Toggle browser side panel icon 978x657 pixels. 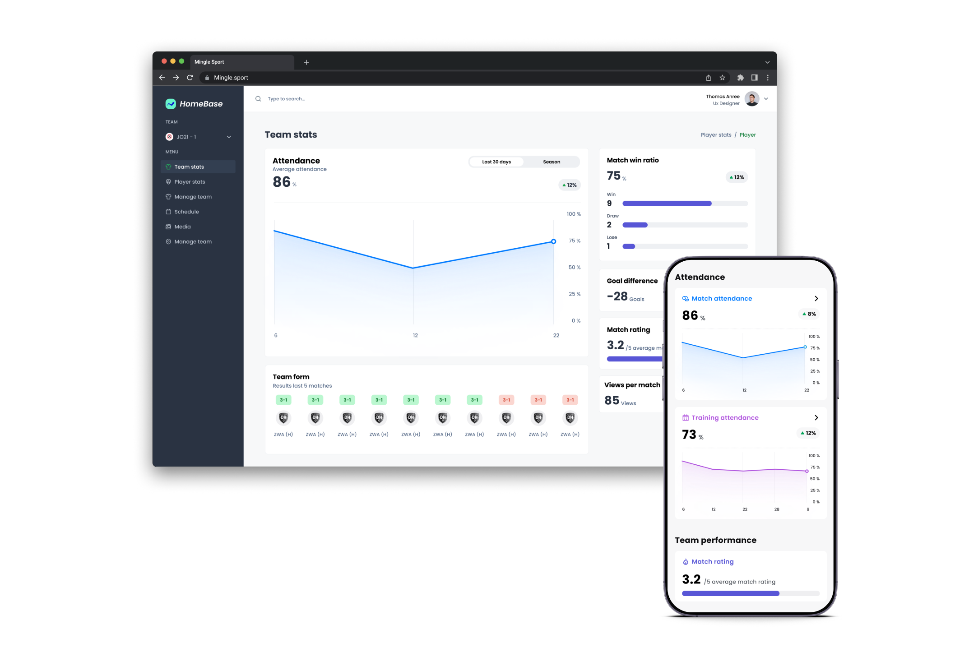(x=754, y=78)
